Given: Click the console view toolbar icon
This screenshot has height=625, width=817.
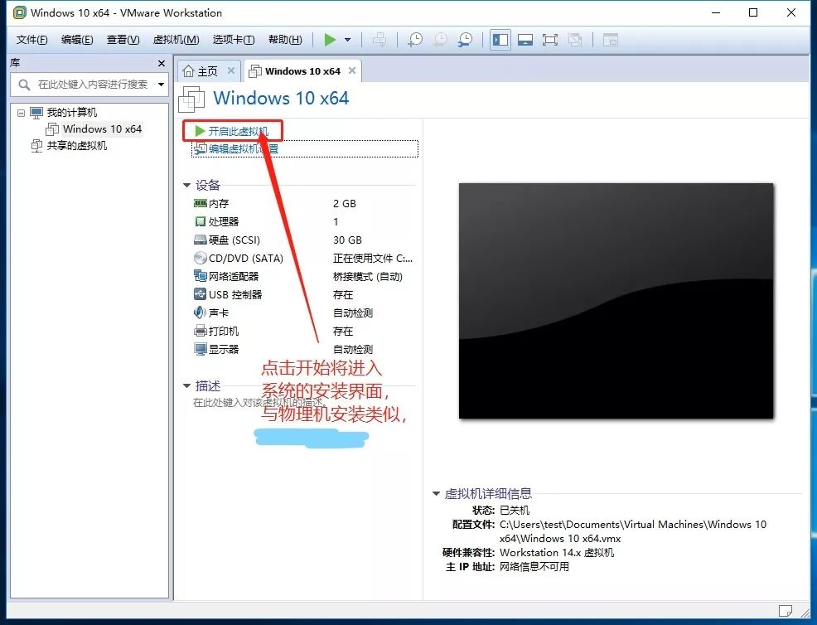Looking at the screenshot, I should pyautogui.click(x=610, y=40).
